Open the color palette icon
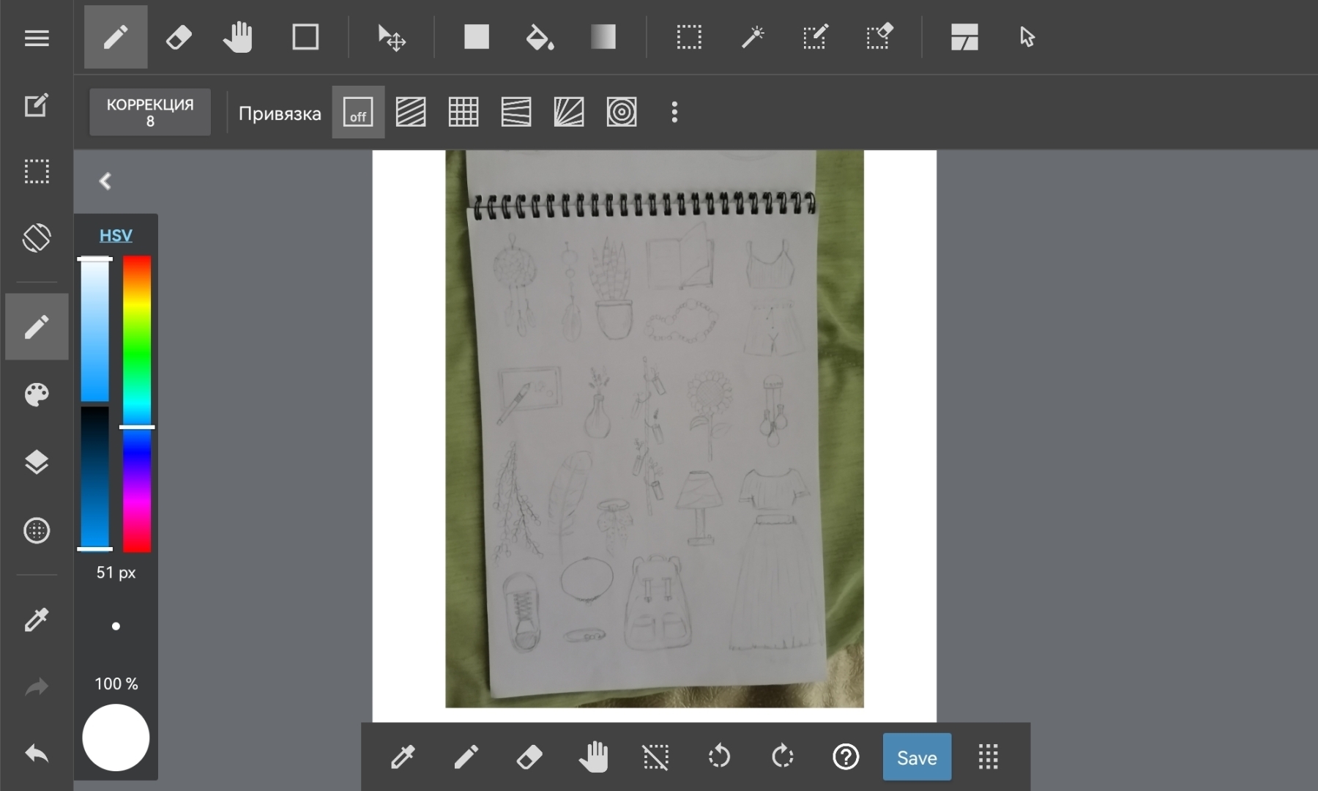Viewport: 1318px width, 791px height. (37, 395)
